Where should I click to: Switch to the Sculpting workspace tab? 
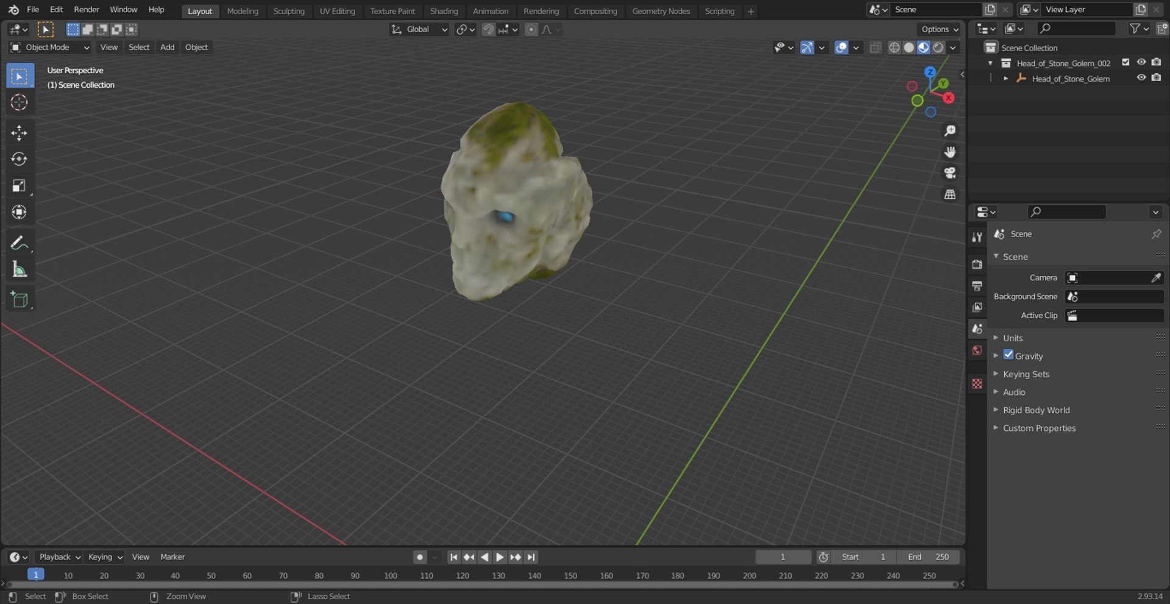pyautogui.click(x=289, y=11)
